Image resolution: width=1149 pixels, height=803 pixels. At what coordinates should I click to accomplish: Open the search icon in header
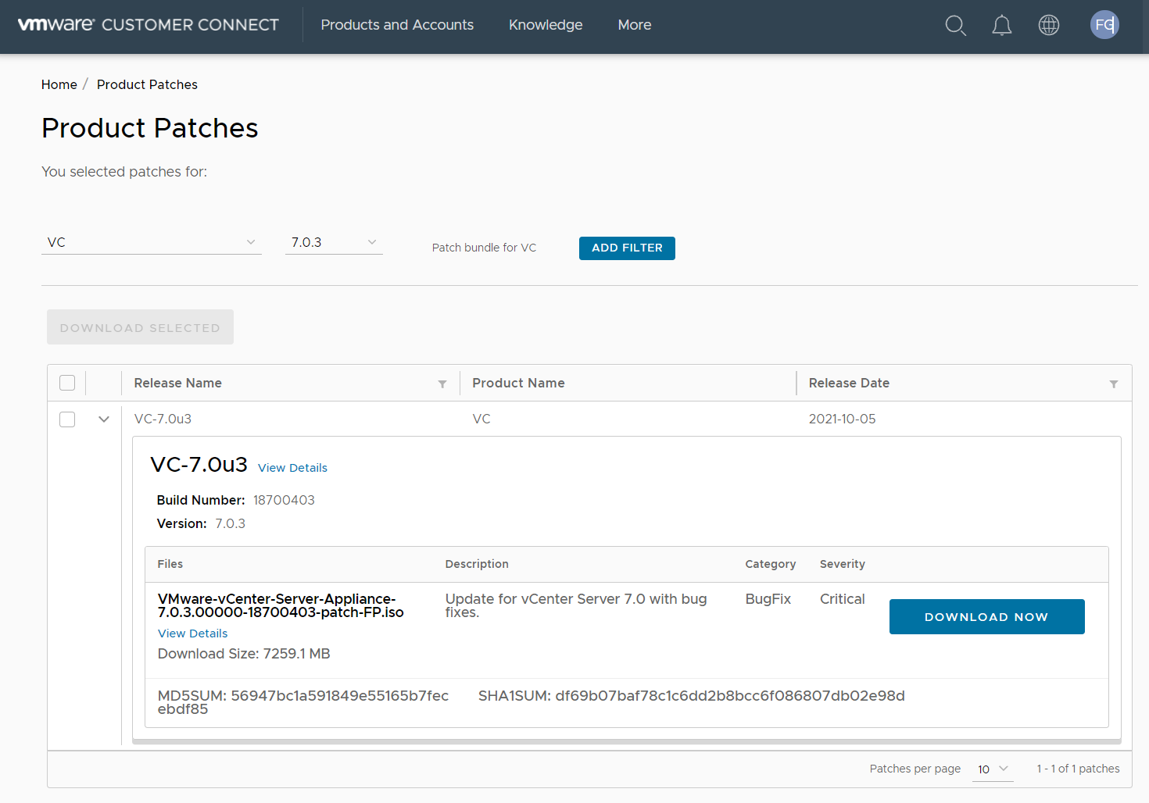click(x=955, y=26)
